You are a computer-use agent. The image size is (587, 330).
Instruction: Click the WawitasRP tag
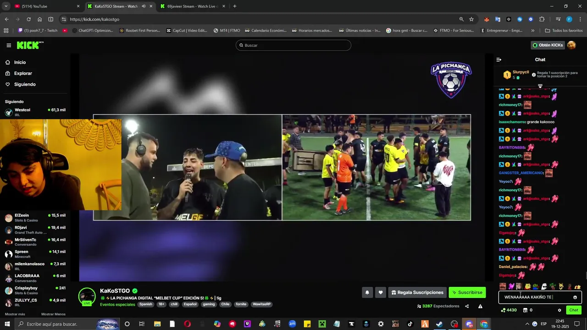pos(262,304)
